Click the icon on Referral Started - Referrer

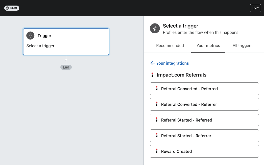pos(157,135)
